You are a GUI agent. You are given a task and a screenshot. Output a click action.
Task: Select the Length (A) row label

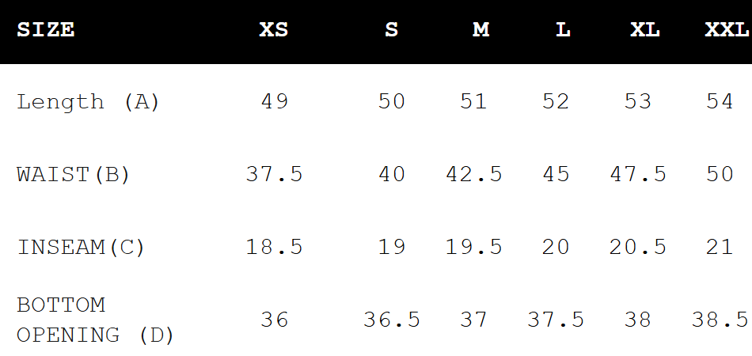pyautogui.click(x=88, y=102)
